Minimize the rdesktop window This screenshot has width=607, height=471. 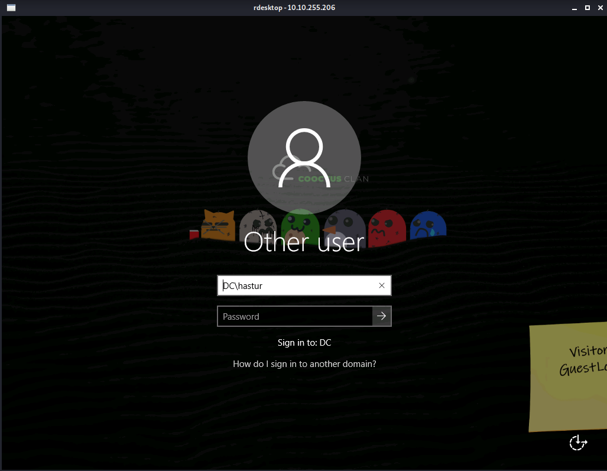(574, 8)
